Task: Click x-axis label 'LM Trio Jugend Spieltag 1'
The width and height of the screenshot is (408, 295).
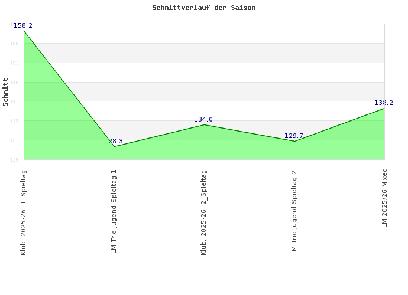Action: point(114,211)
